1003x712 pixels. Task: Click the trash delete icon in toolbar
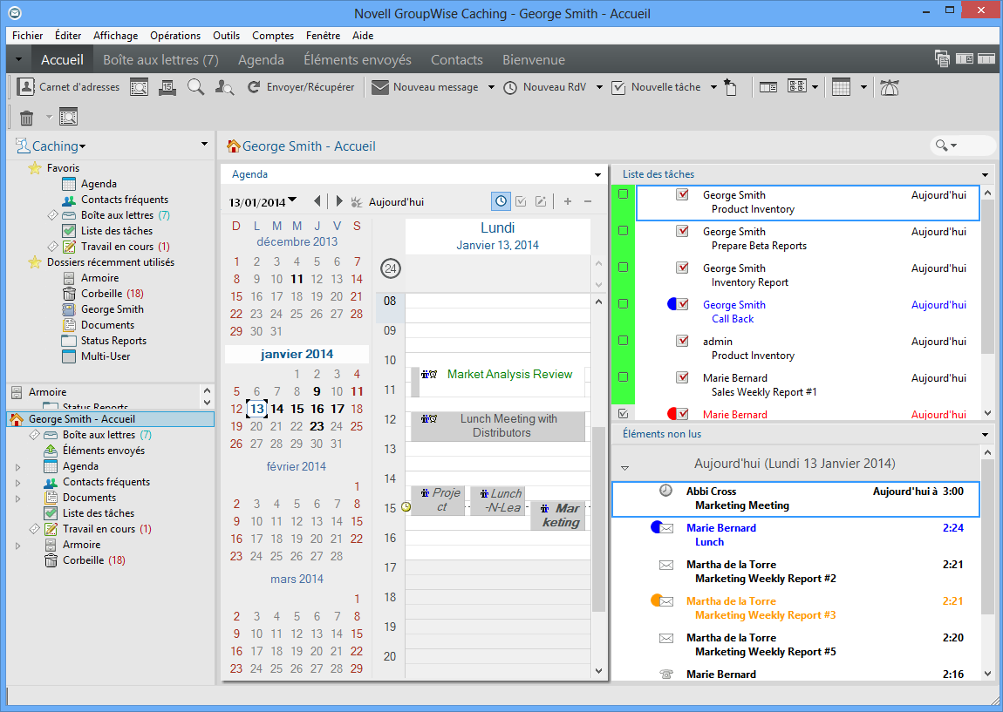pyautogui.click(x=26, y=118)
